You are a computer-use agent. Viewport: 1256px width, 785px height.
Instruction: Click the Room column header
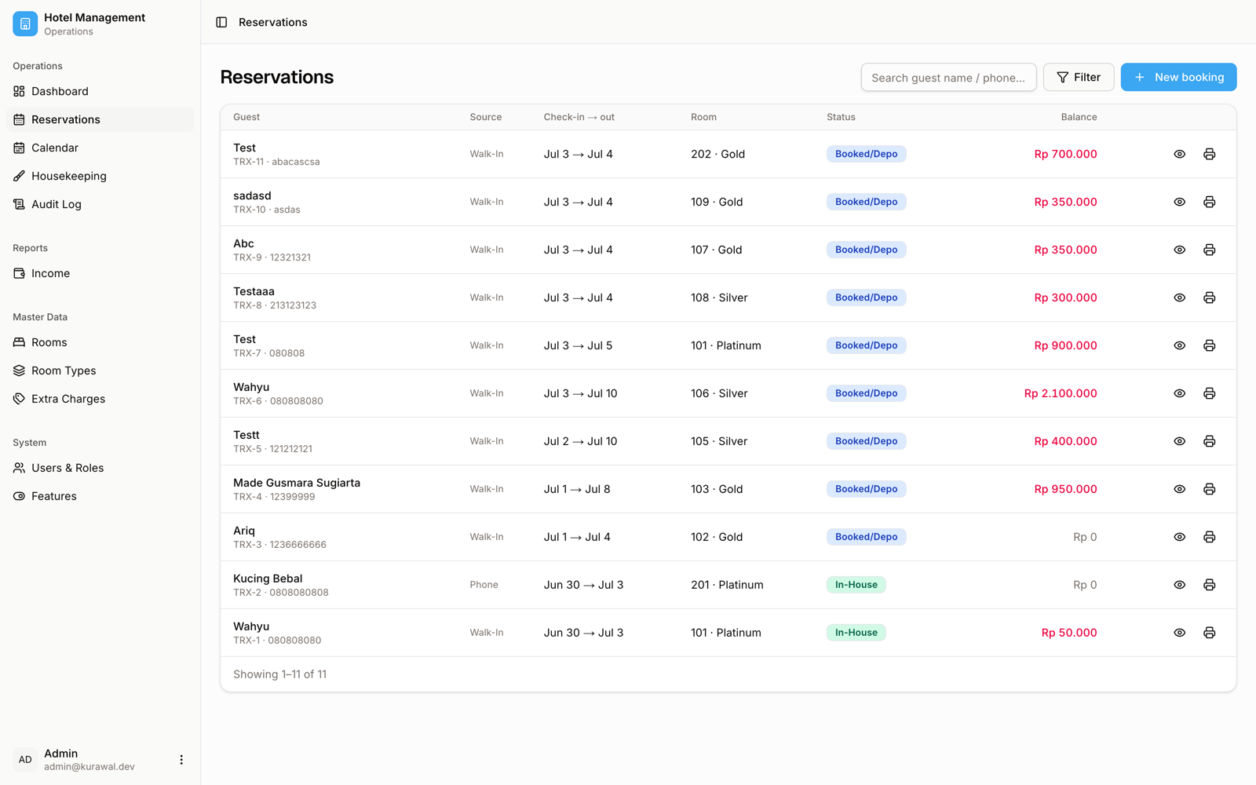[x=703, y=117]
